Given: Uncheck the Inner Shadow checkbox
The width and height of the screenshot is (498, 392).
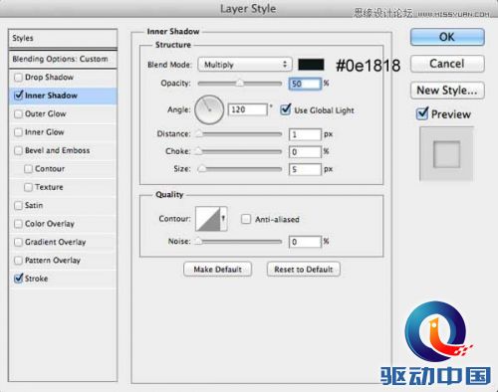Looking at the screenshot, I should click(18, 96).
